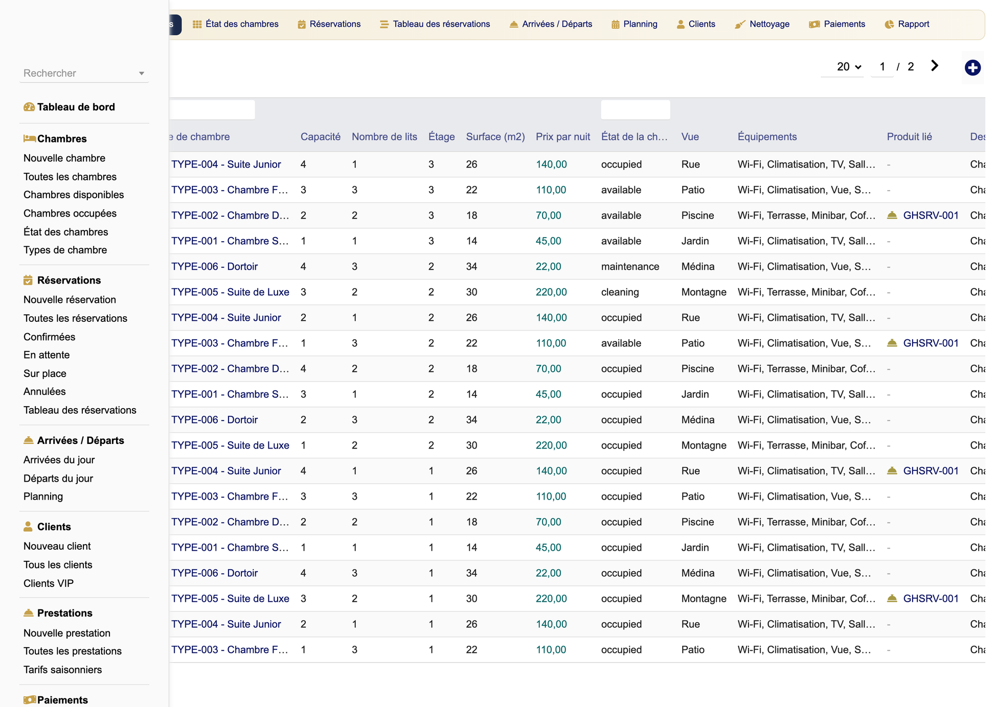Click service bell icon beside GHSRV-001 on TYPE-002 floor 3 row
Image resolution: width=995 pixels, height=707 pixels.
[x=892, y=215]
